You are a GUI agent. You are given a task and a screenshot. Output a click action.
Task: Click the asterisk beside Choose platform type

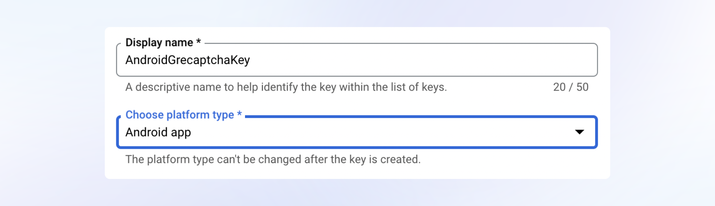(239, 114)
